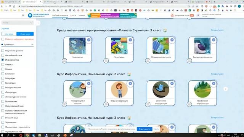Check the Английский язык subject
Image resolution: width=244 pixels, height=137 pixels.
[3, 55]
